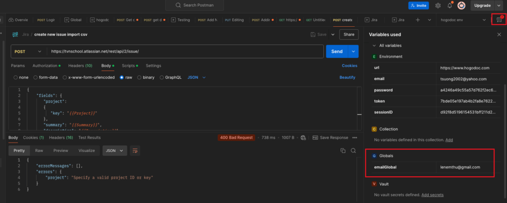The width and height of the screenshot is (507, 203).
Task: Click the Add secrets link
Action: 432,195
